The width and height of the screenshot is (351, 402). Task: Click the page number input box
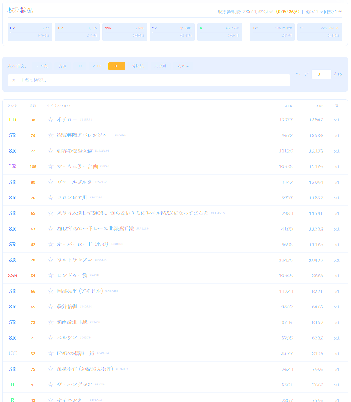click(x=321, y=74)
